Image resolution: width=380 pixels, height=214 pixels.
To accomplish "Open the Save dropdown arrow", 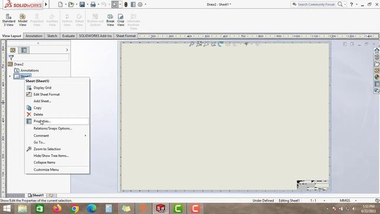I will click(87, 4).
